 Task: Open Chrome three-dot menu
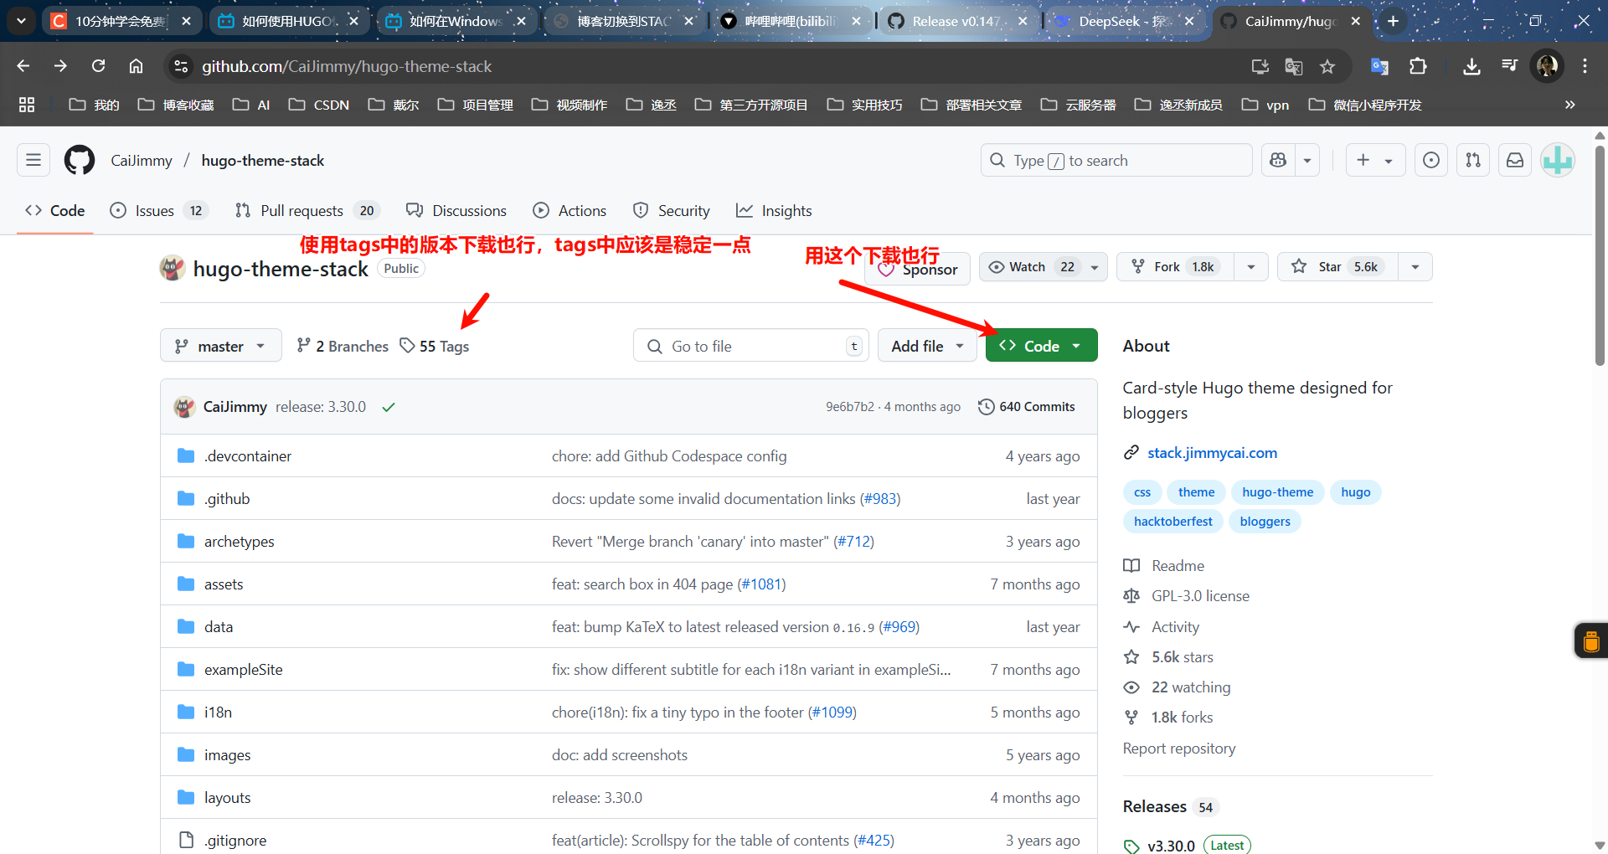(1585, 66)
